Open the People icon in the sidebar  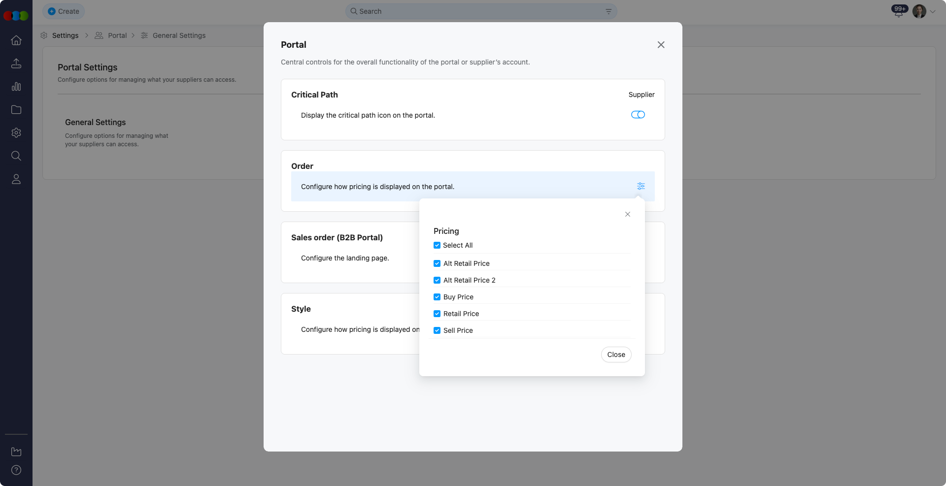(x=16, y=179)
